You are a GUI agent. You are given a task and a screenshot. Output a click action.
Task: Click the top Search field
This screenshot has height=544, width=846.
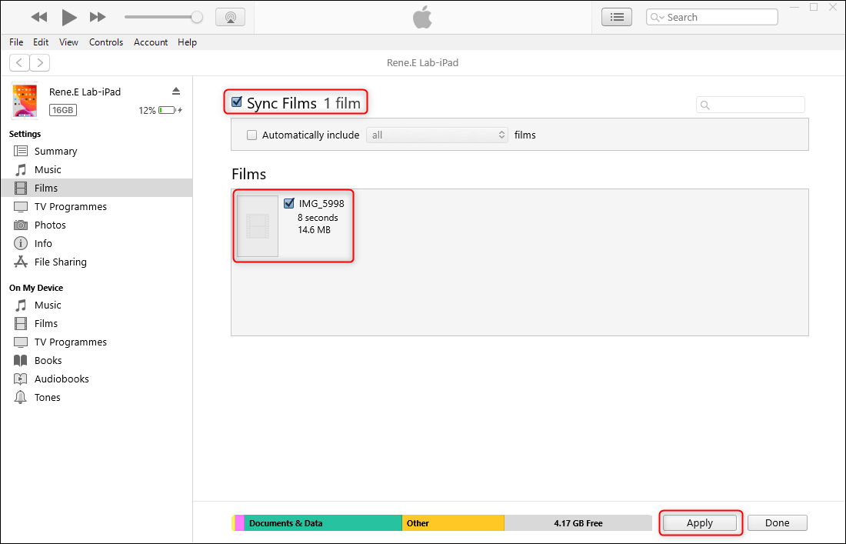point(711,17)
